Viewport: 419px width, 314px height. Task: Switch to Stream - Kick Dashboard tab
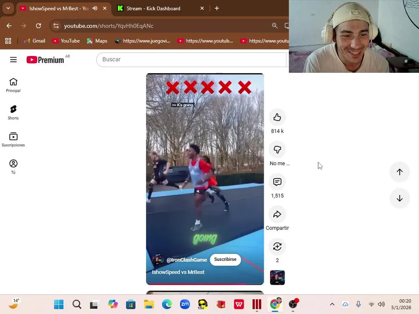tap(153, 9)
